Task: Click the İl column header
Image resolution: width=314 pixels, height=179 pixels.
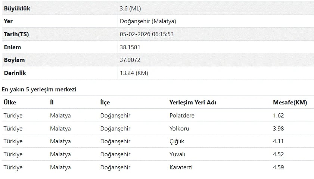Action: tap(52, 103)
